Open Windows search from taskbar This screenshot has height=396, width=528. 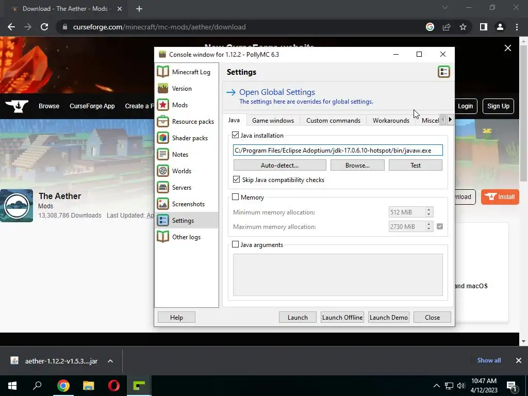click(x=37, y=386)
